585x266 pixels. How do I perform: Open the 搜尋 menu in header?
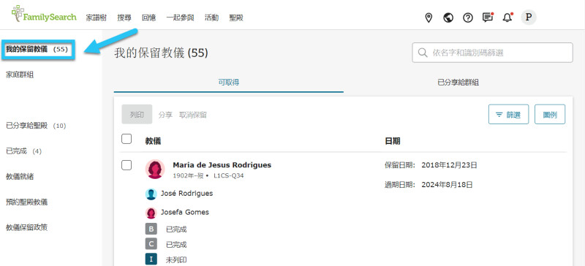pos(124,18)
